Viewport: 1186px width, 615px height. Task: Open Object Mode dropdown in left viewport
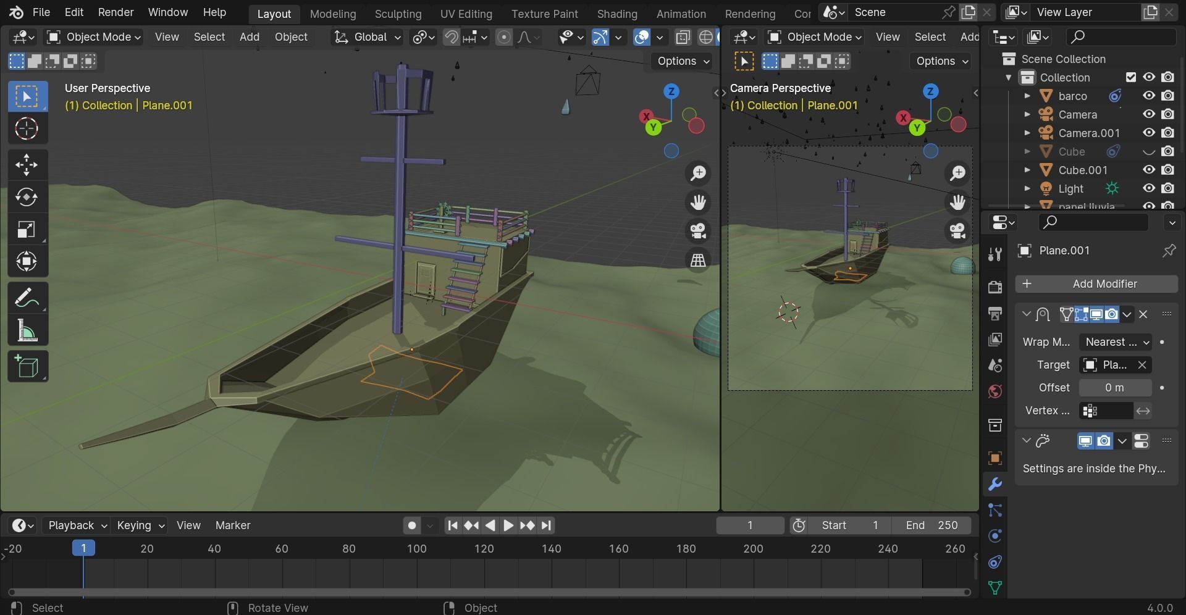pos(94,37)
